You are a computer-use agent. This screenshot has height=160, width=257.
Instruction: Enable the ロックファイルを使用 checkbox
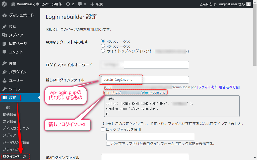tap(103, 129)
